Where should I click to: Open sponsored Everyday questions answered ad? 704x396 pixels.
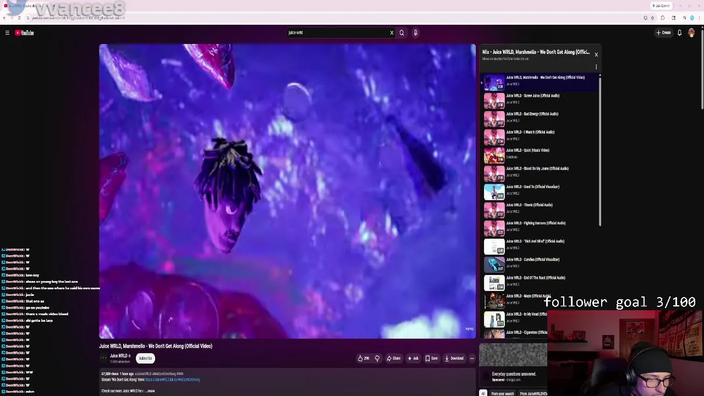coord(514,374)
